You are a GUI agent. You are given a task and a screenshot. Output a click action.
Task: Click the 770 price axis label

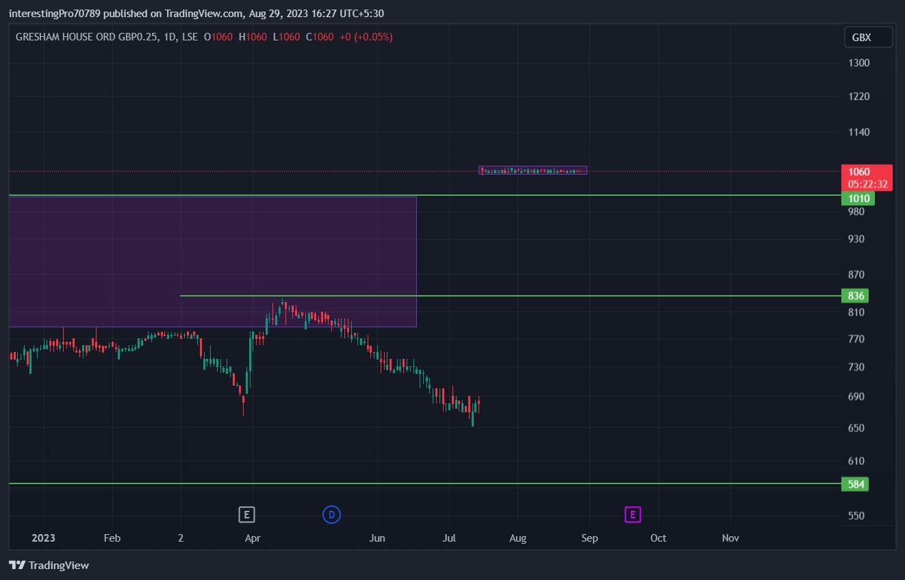click(x=856, y=339)
